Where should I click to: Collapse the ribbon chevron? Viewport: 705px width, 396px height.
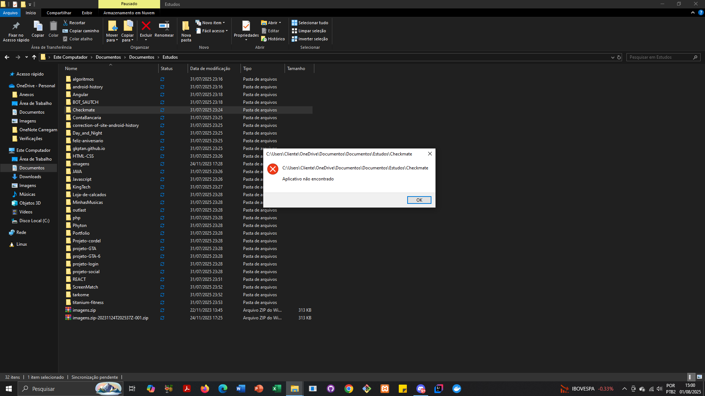click(x=693, y=12)
